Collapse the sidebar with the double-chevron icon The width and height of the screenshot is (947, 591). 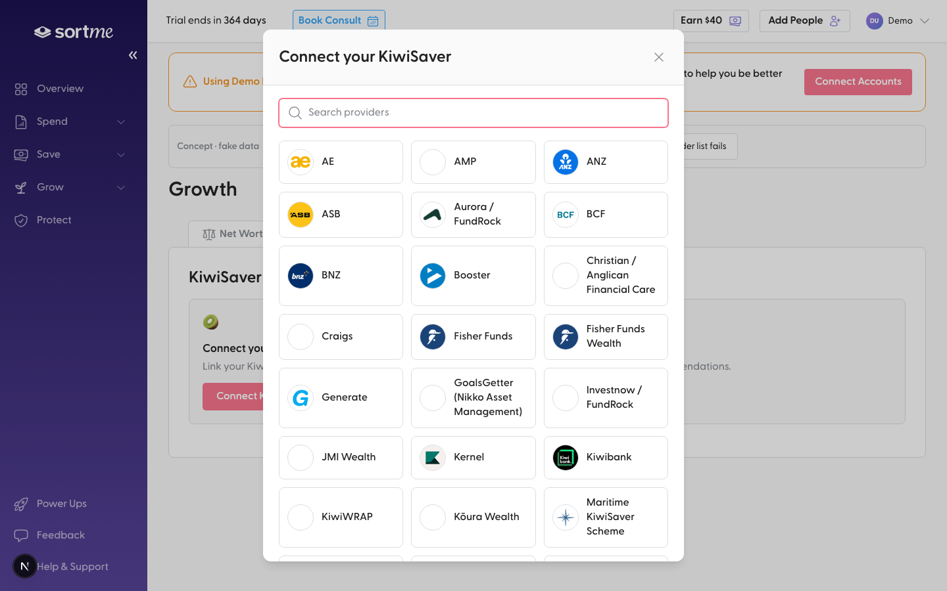tap(133, 55)
